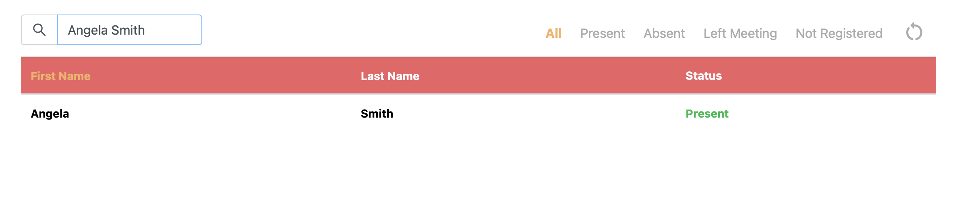Image resolution: width=957 pixels, height=207 pixels.
Task: Click the orange highlighted All filter
Action: click(x=553, y=33)
